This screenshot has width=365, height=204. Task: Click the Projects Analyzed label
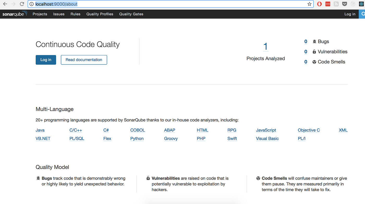click(266, 58)
